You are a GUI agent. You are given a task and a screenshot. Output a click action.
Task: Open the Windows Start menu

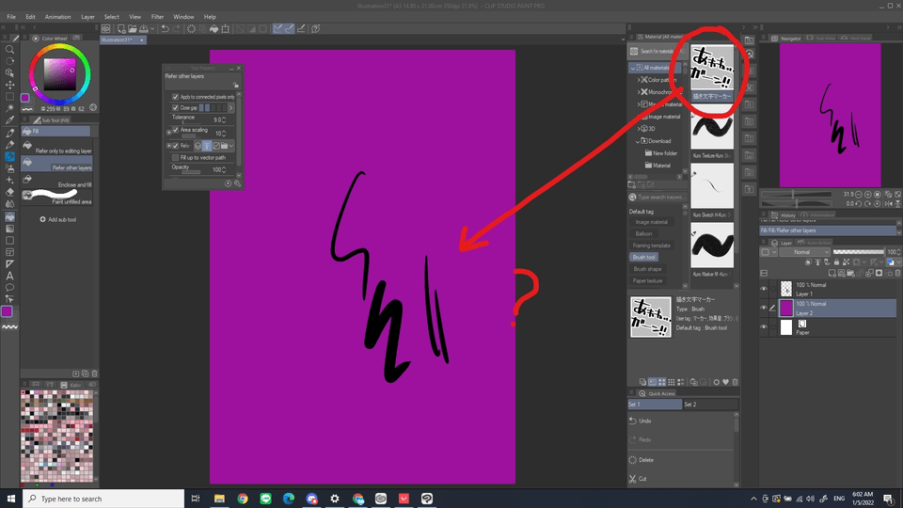pos(11,499)
